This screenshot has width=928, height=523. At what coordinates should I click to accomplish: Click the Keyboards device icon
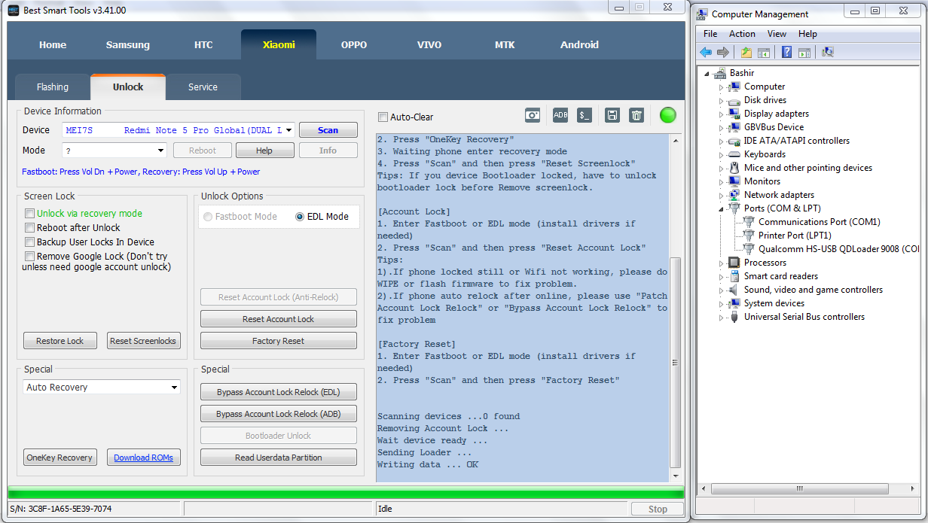[x=734, y=154]
